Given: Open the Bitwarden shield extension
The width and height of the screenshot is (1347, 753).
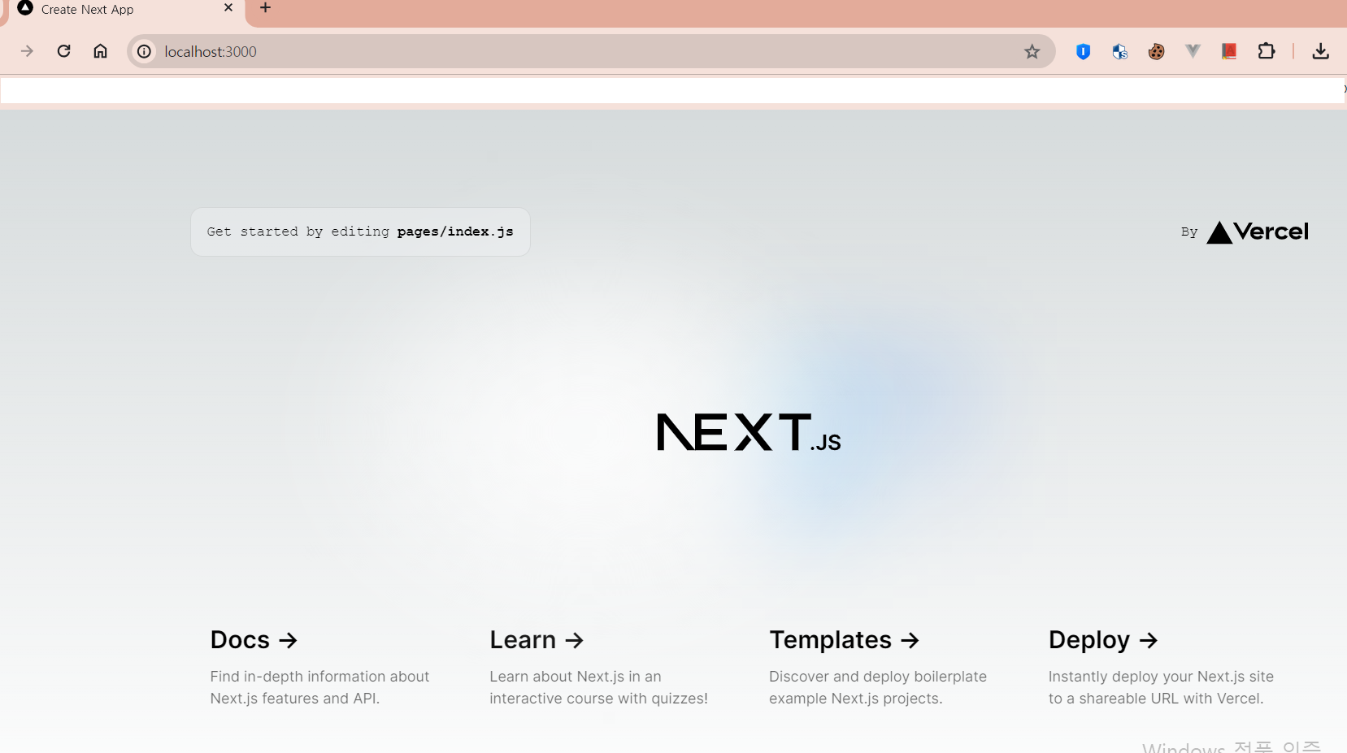Looking at the screenshot, I should pyautogui.click(x=1083, y=51).
